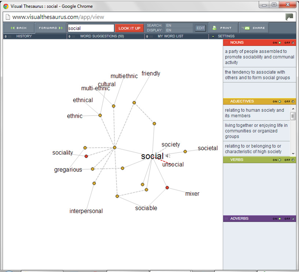Go forward with the FORWARD button
This screenshot has width=299, height=272.
coord(51,28)
